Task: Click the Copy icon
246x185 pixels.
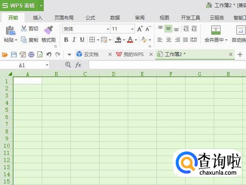Action: 24,40
